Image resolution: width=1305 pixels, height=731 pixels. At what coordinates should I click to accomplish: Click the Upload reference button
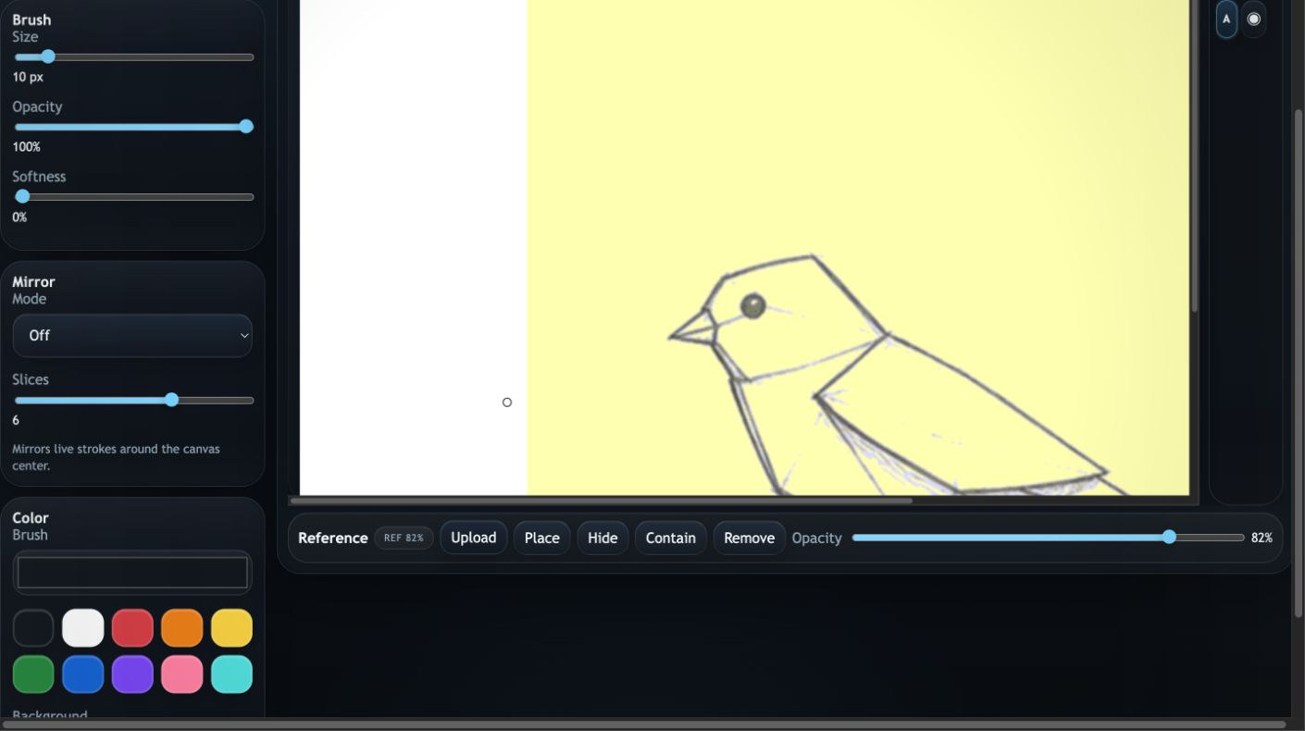(x=473, y=538)
